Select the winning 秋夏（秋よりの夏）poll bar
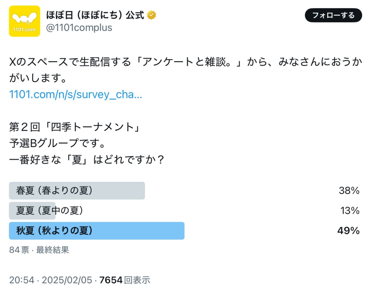Viewport: 378px width, 296px height. [96, 231]
